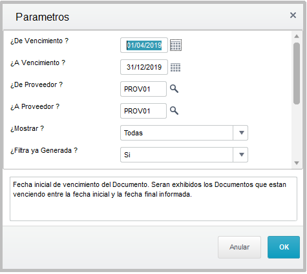
Task: Focus the A Vencimiento date field 31/12/2019
Action: (144, 67)
